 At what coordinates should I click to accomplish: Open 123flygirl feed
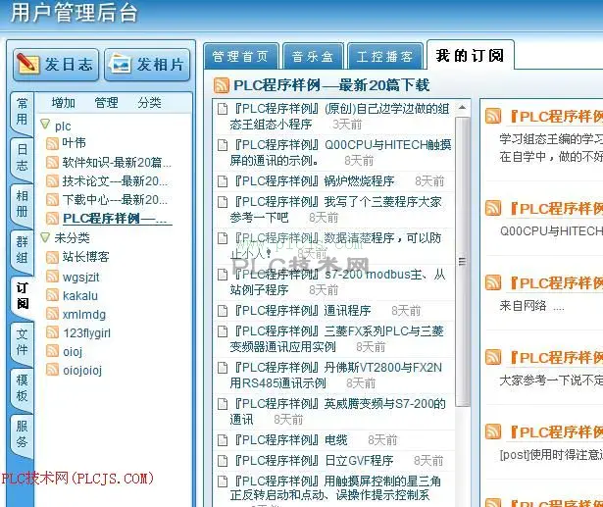tap(87, 332)
